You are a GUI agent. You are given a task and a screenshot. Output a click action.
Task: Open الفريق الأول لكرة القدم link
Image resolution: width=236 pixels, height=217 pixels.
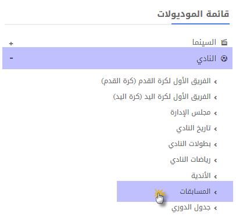(x=156, y=81)
